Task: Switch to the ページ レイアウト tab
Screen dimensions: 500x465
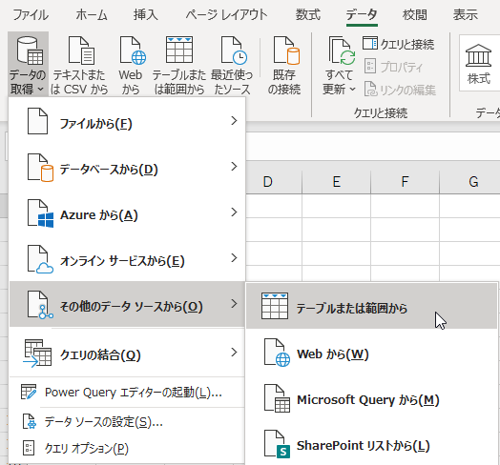Action: point(227,15)
